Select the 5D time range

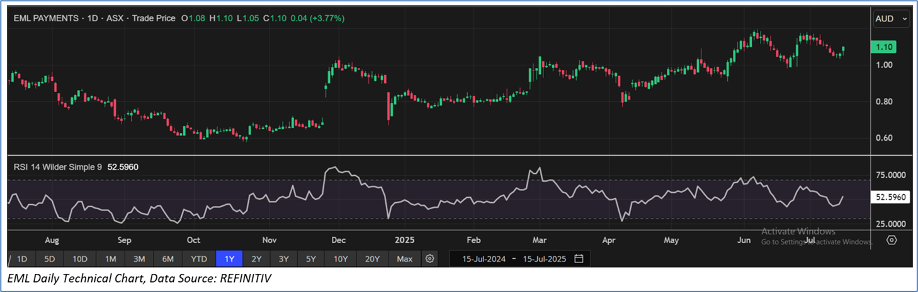49,259
